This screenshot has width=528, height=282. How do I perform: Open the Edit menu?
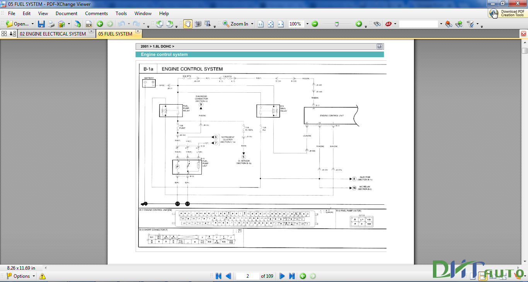[x=26, y=14]
